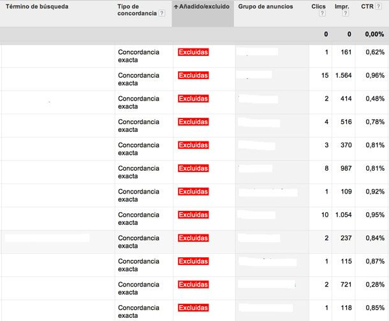Click Concordancia exacta in row with 516 impressions

(x=138, y=125)
